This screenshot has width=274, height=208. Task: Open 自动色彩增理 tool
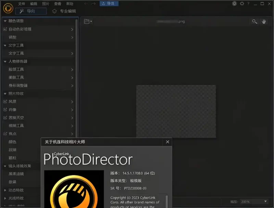pos(38,29)
